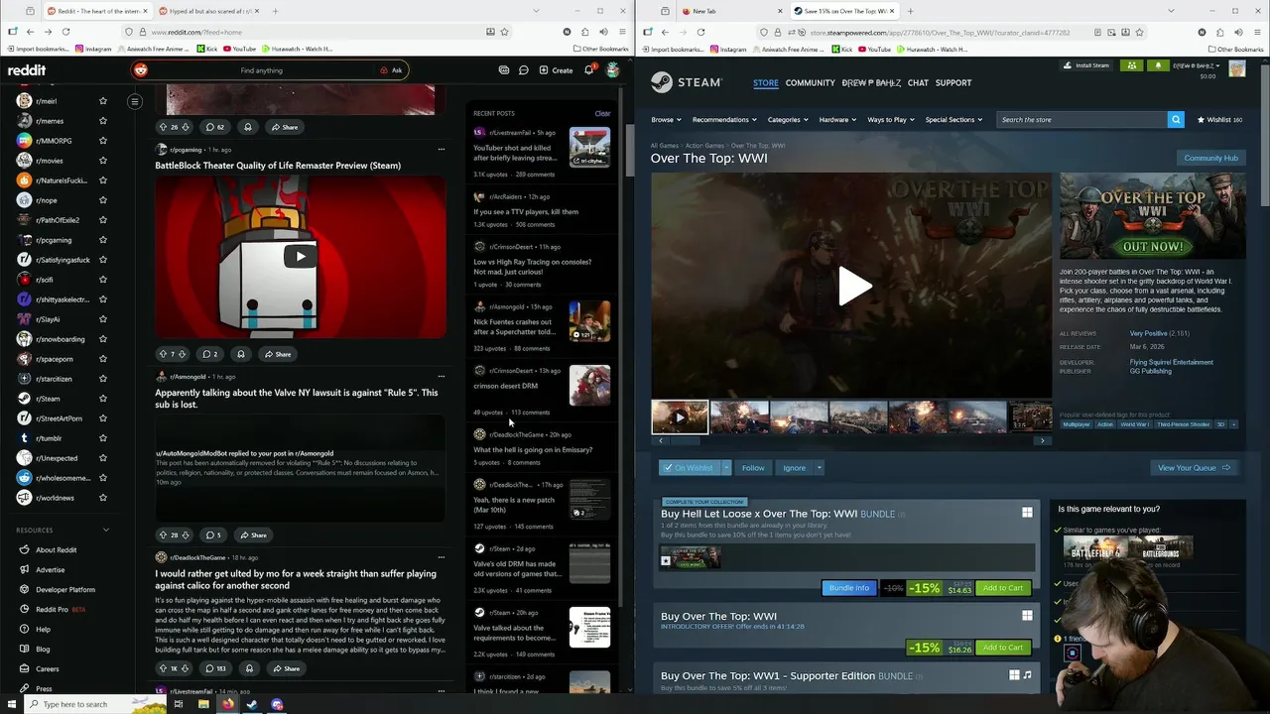Open Steam friends activity green icon

tap(1131, 65)
